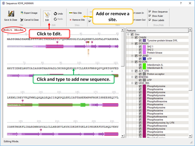Click the Undo arrow icon
Viewport: 195px width, 146px height.
[55, 14]
